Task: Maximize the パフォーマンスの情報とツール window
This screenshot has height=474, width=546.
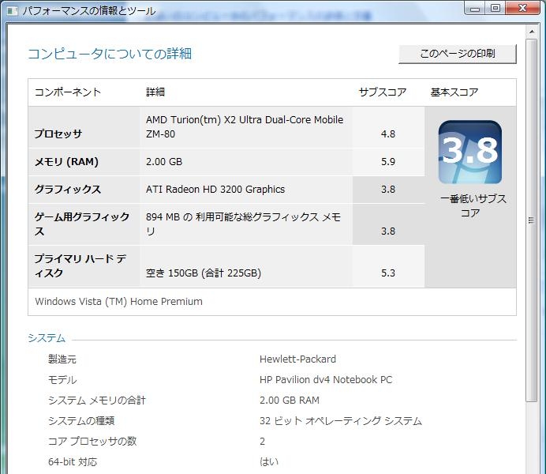Action: pos(496,9)
